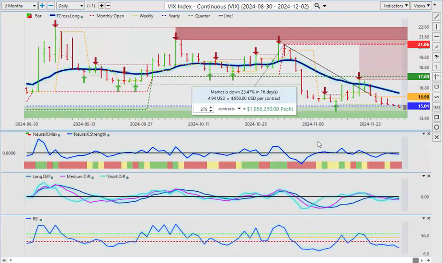Select the callout comment tool
Image resolution: width=443 pixels, height=263 pixels.
(436, 87)
